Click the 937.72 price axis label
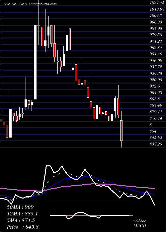 tap(156, 67)
